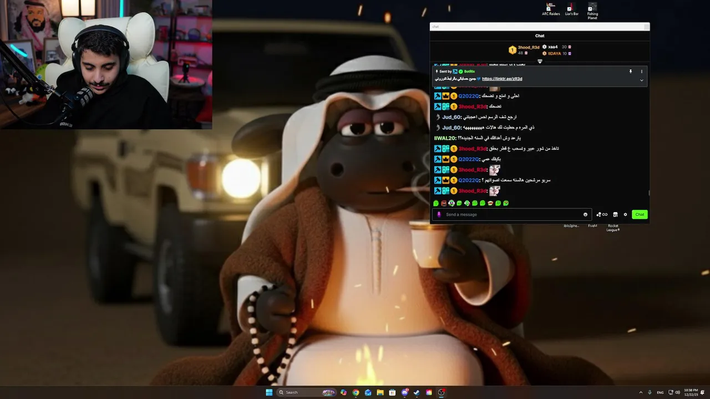Click the taskbar Search box
The image size is (710, 399).
point(307,392)
